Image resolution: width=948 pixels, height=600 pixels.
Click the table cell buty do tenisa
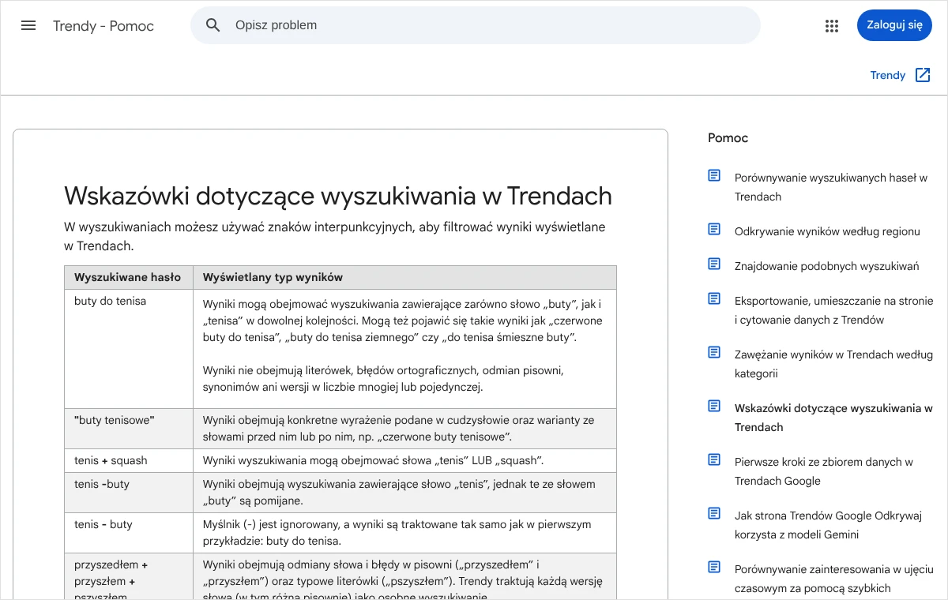(x=128, y=349)
